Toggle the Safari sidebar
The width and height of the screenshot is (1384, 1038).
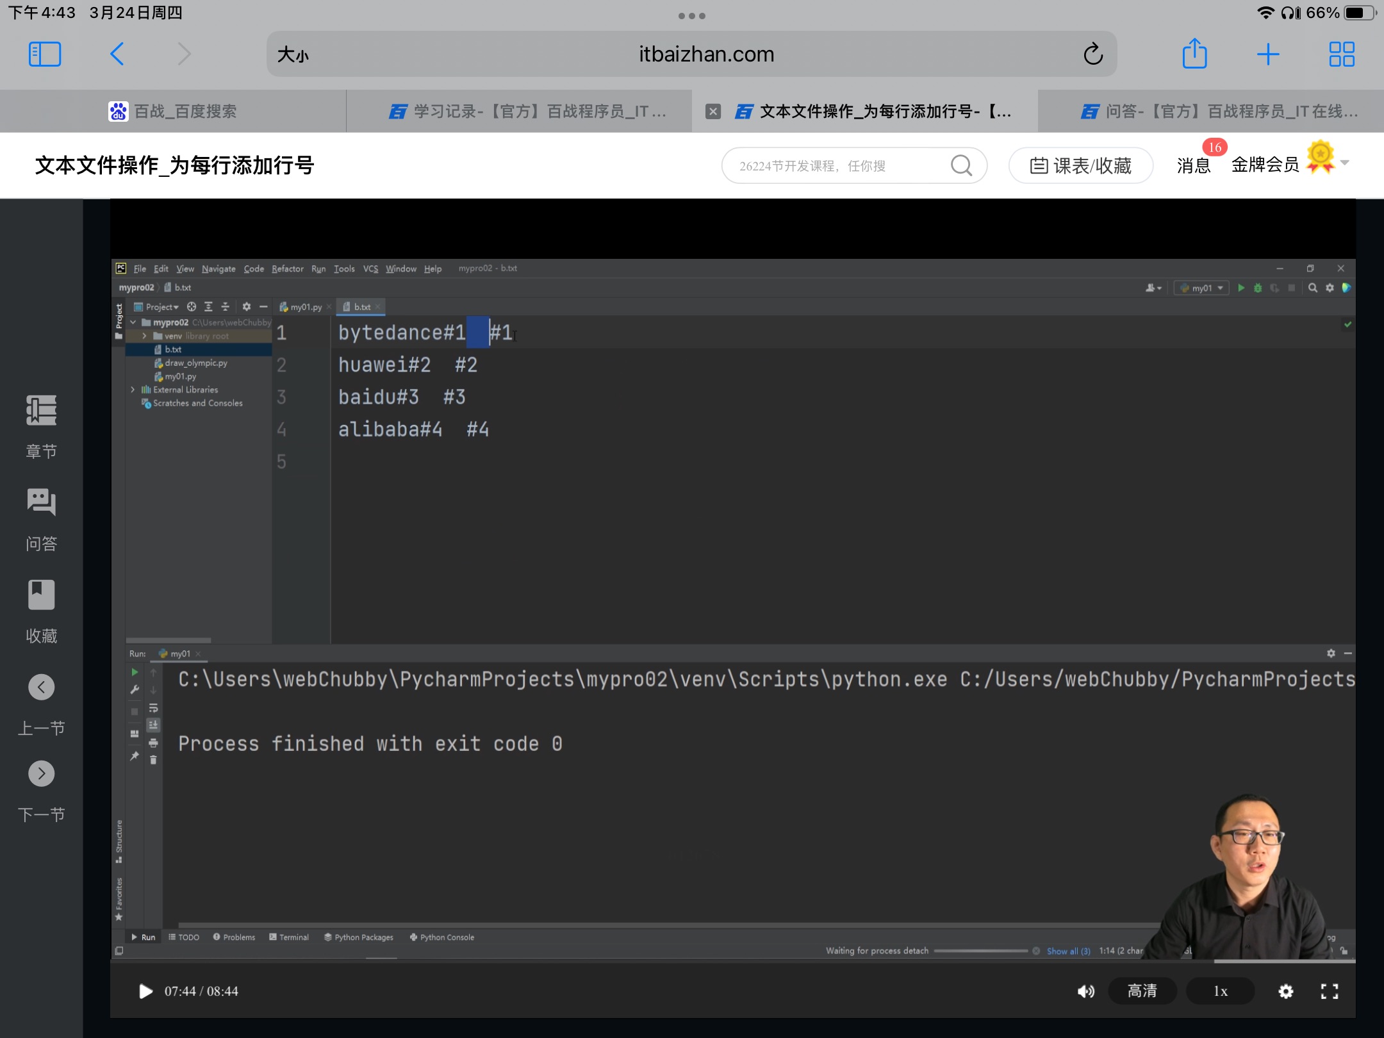45,54
